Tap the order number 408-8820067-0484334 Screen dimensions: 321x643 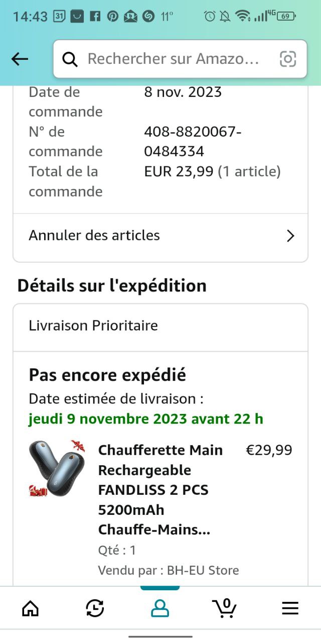click(193, 142)
